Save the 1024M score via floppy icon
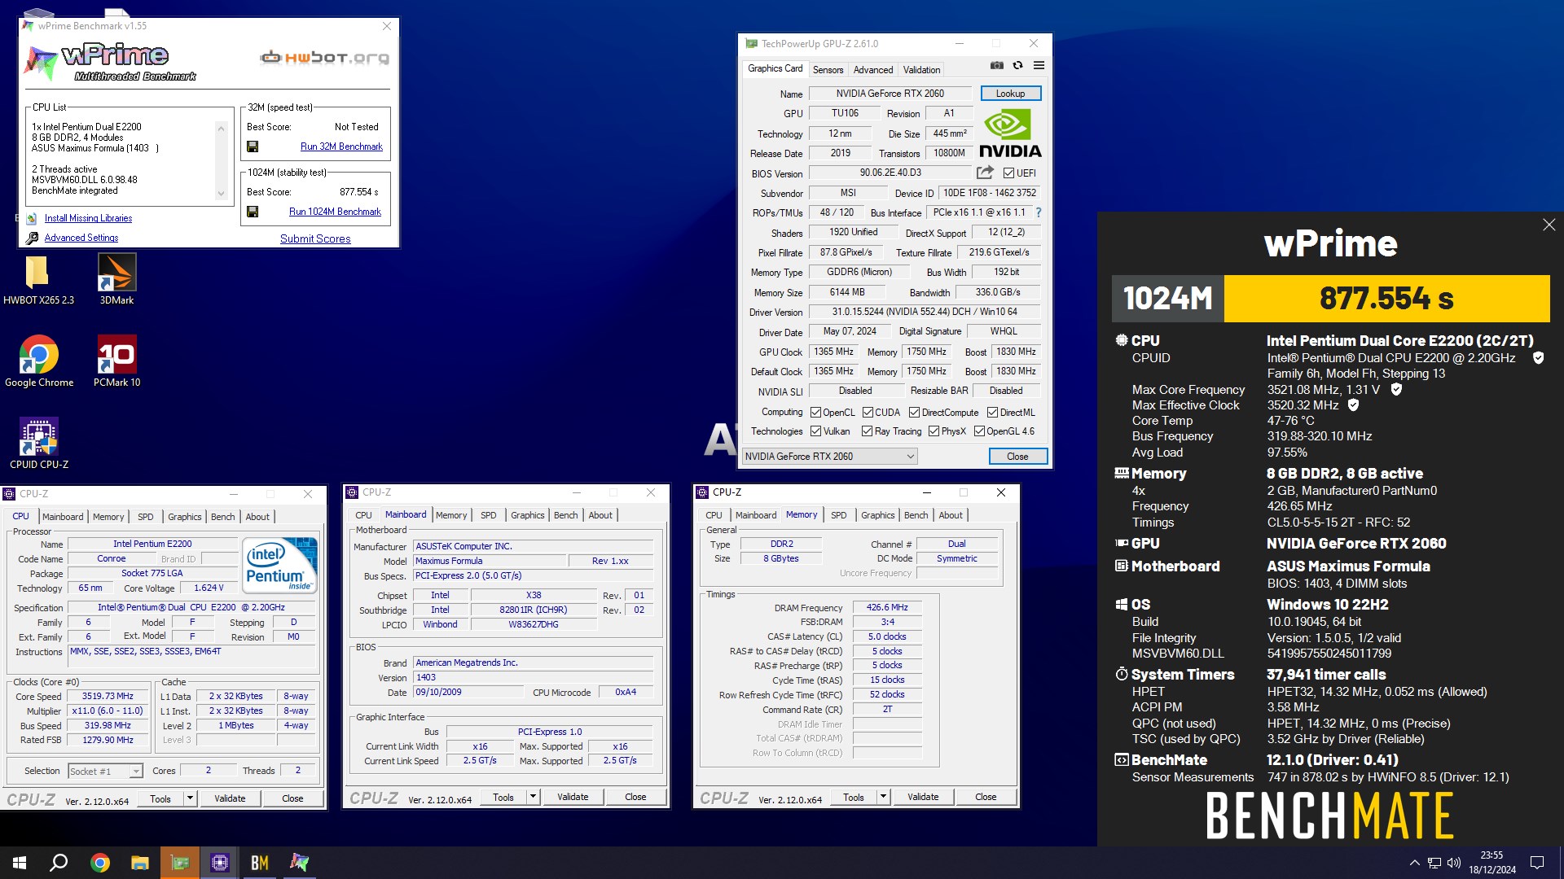Viewport: 1564px width, 879px height. [253, 212]
